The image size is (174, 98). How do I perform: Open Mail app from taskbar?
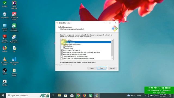pos(72,96)
